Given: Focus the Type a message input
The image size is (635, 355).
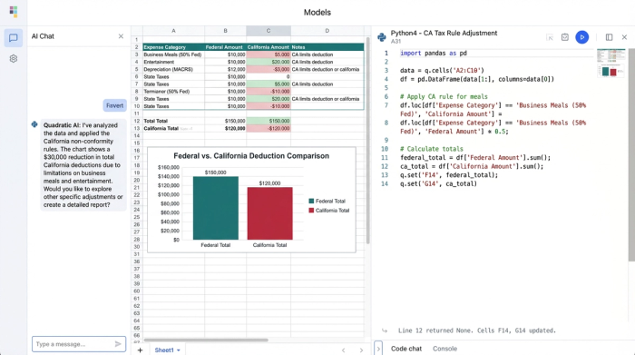Looking at the screenshot, I should click(x=79, y=344).
